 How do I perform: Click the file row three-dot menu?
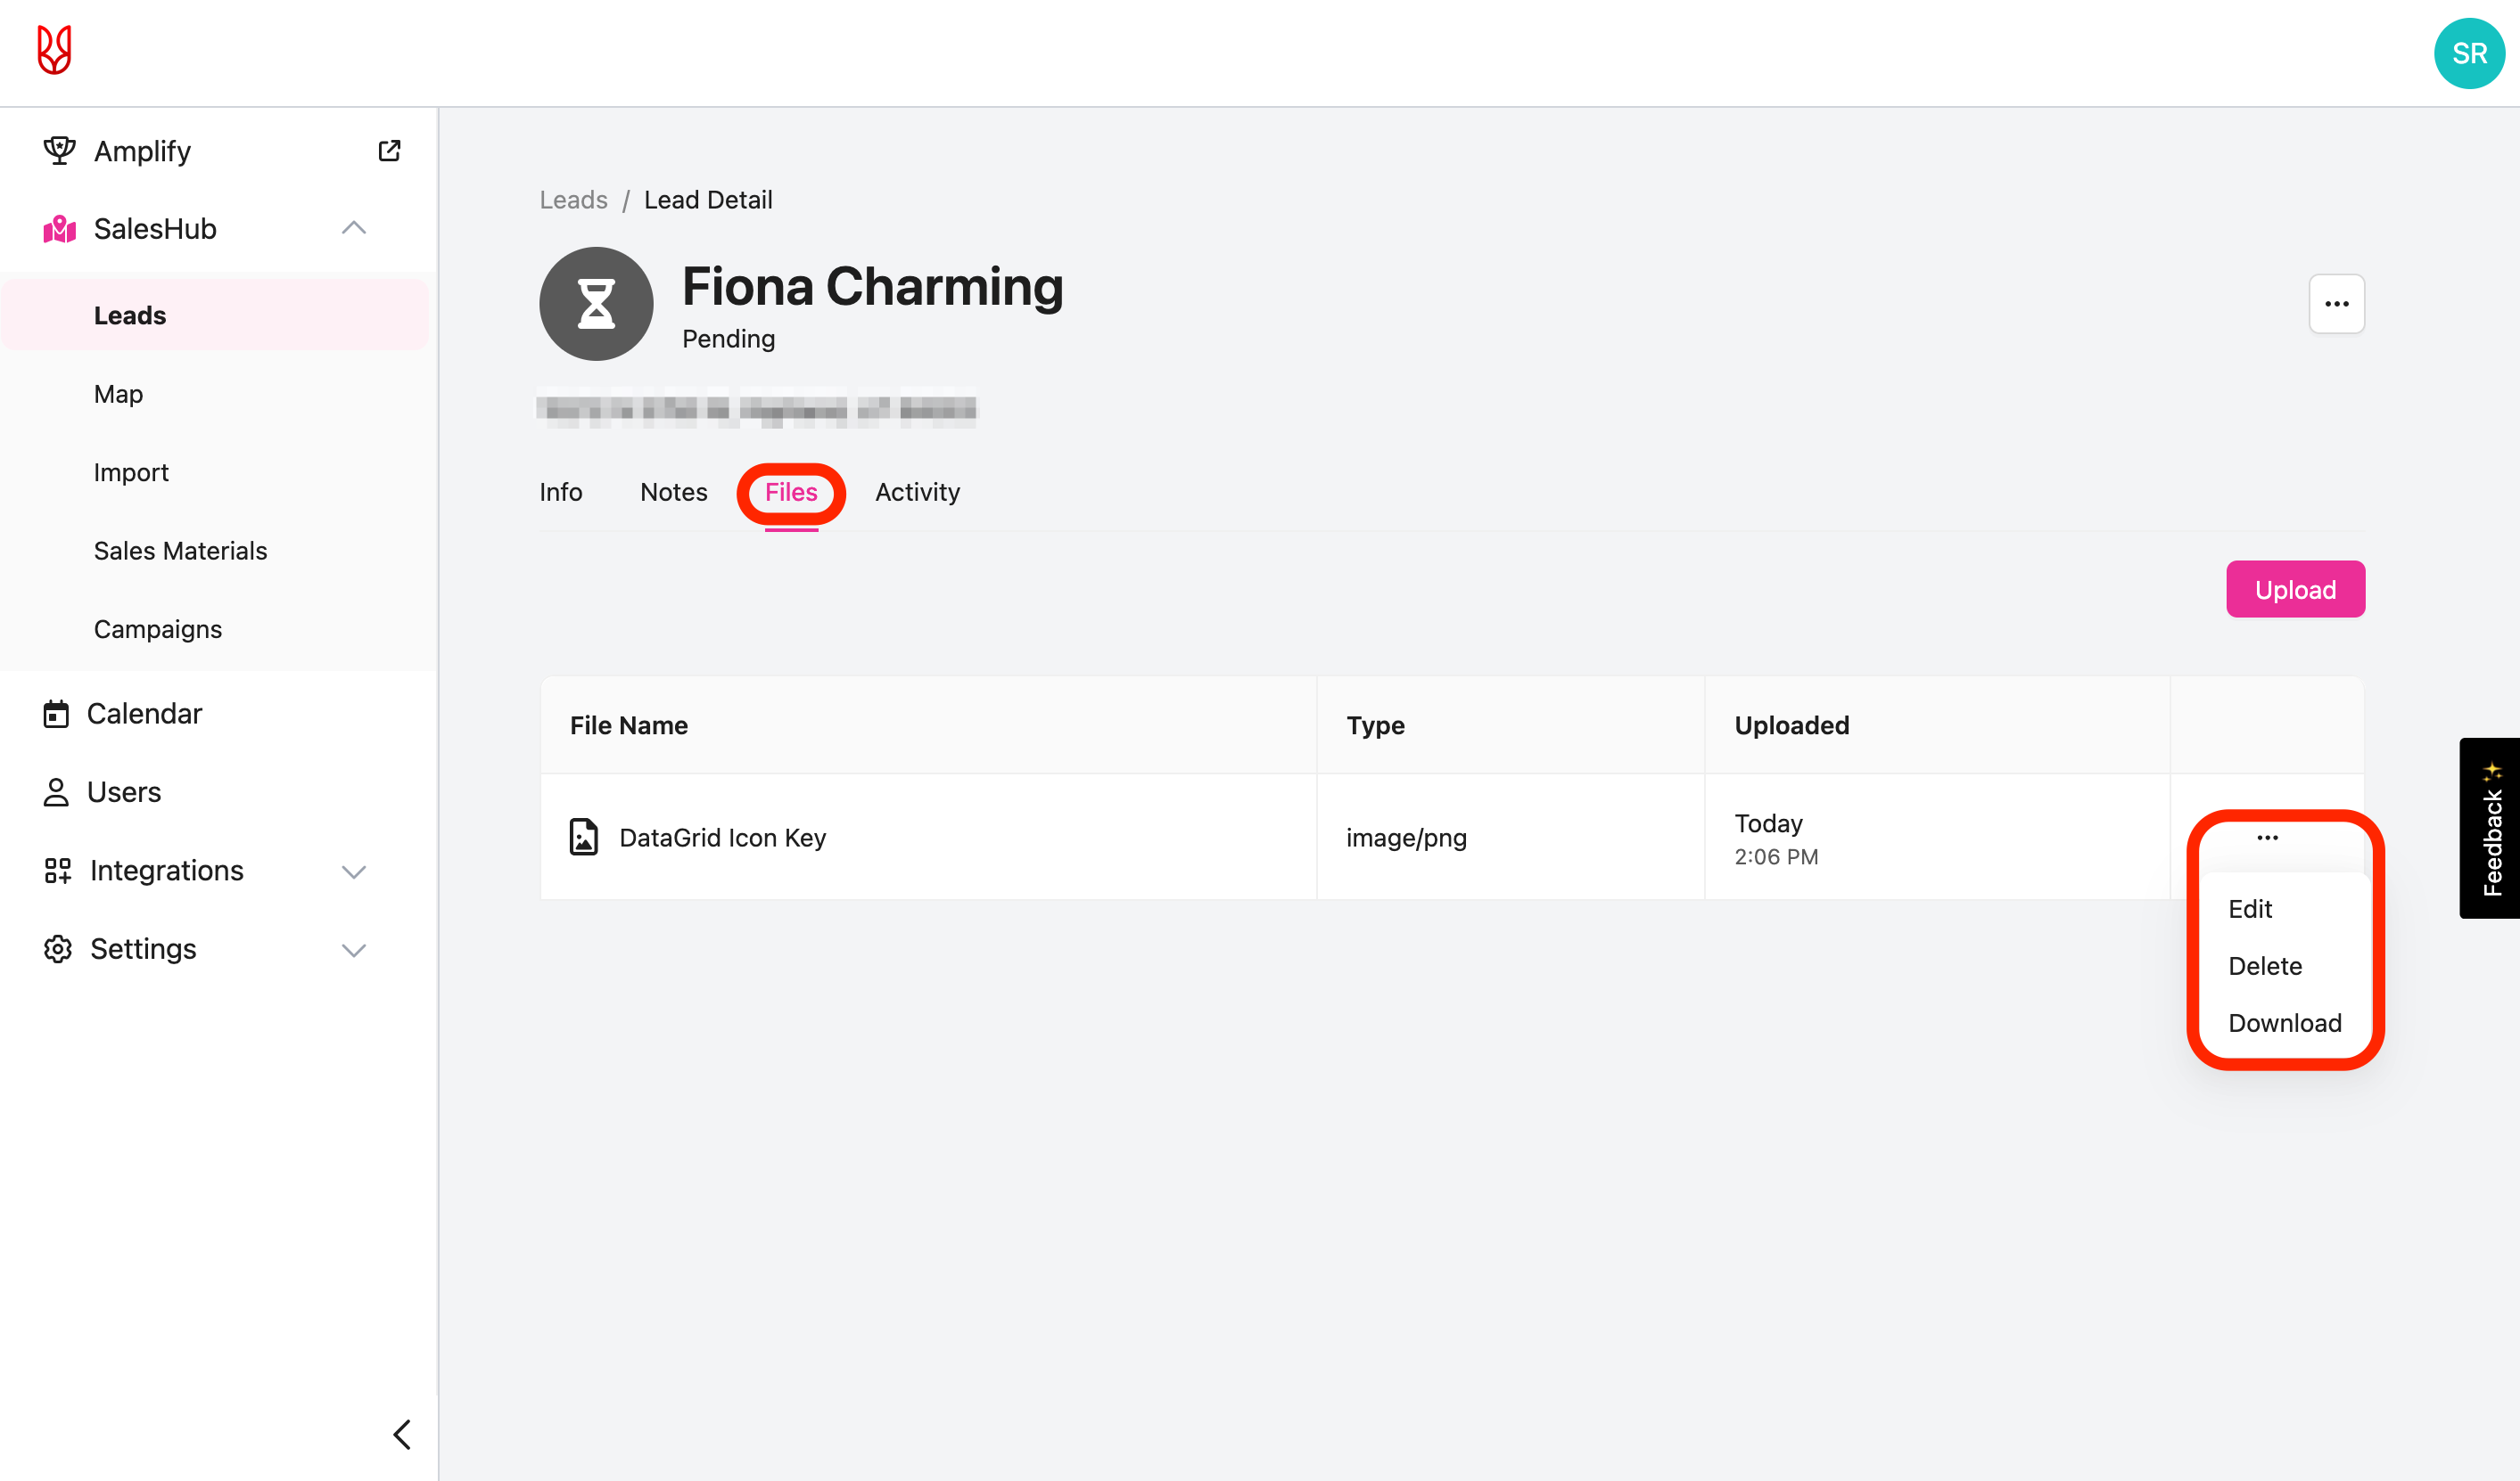tap(2267, 838)
